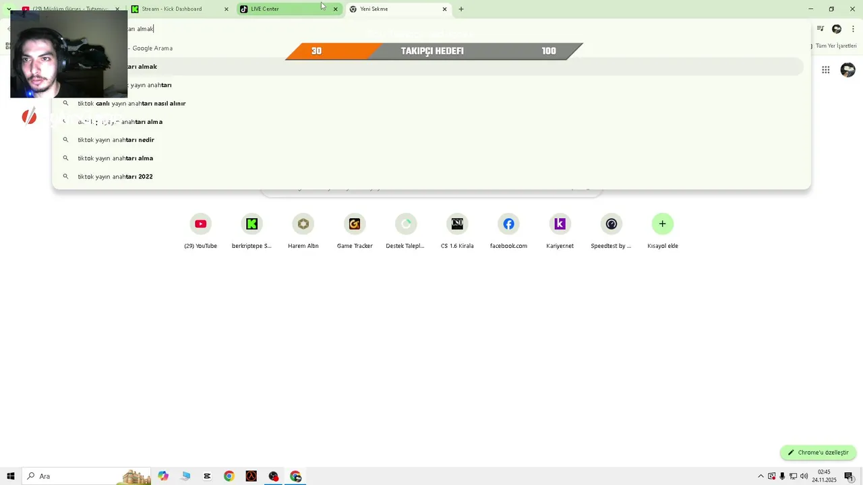The height and width of the screenshot is (485, 863).
Task: Click the webcam overlay thumbnail
Action: pos(69,54)
